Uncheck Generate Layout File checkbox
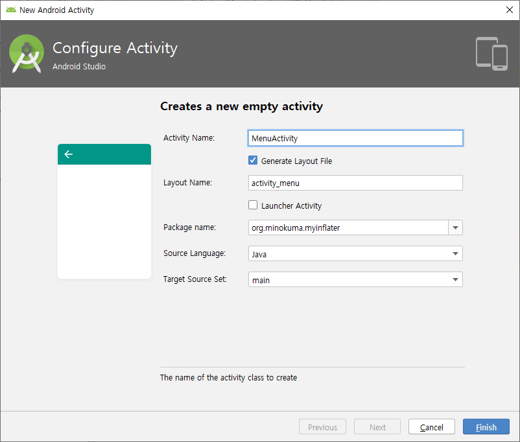Screen dimensions: 520x442 tap(253, 161)
